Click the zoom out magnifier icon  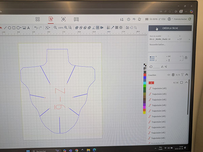(55, 28)
